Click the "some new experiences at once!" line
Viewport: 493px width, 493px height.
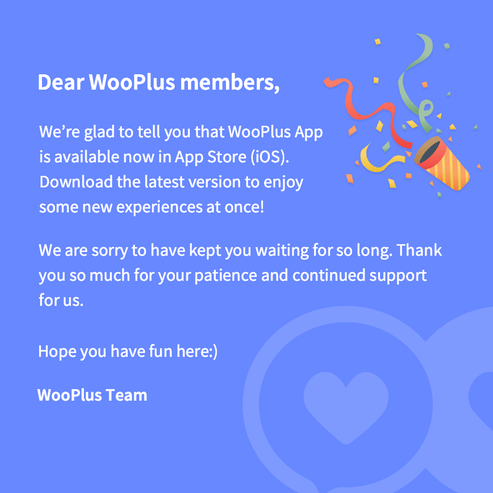(151, 207)
